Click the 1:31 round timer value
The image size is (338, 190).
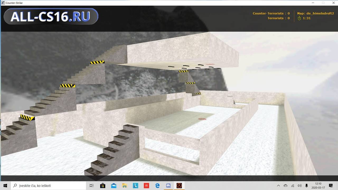(307, 18)
